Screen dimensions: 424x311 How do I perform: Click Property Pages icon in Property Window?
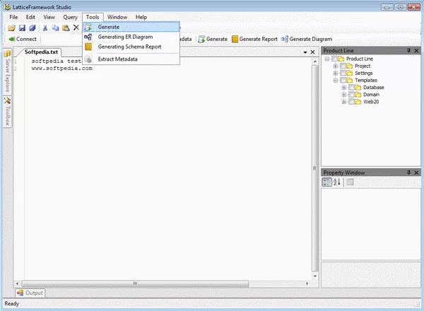click(350, 182)
